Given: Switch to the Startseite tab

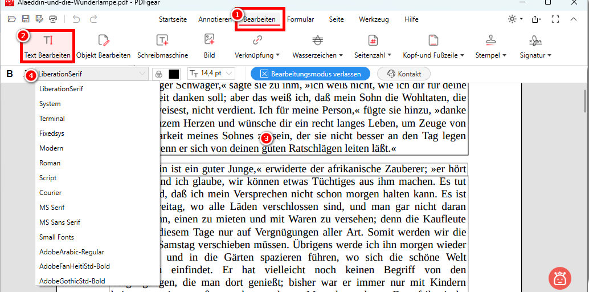Looking at the screenshot, I should point(173,19).
